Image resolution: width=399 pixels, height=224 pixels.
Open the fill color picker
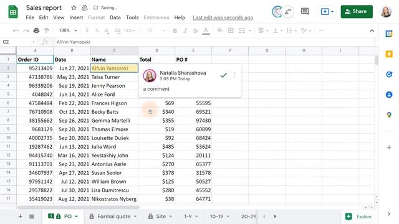pyautogui.click(x=219, y=30)
